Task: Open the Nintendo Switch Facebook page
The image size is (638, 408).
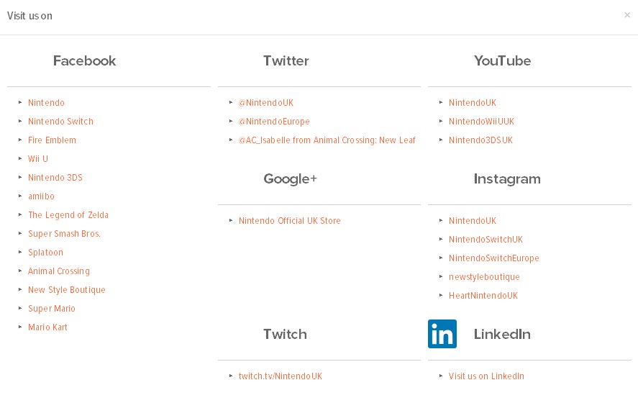Action: 60,122
